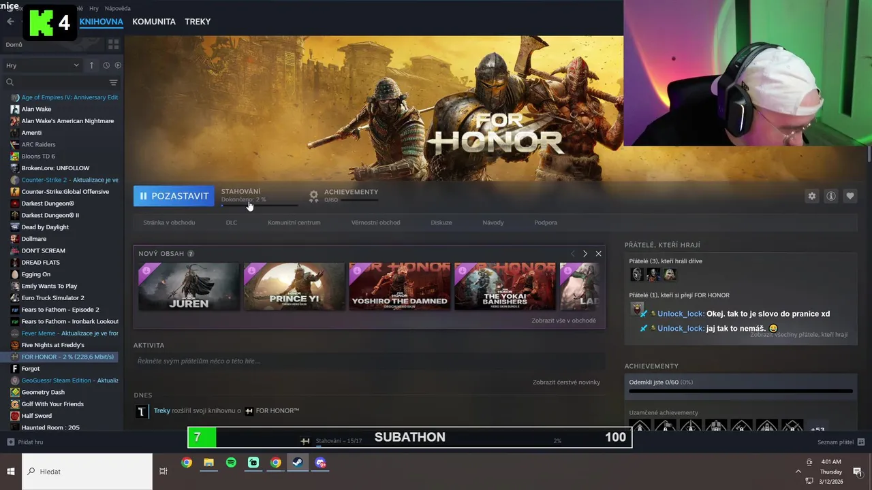Select ARC Raiders in the library
This screenshot has width=872, height=490.
pyautogui.click(x=38, y=144)
